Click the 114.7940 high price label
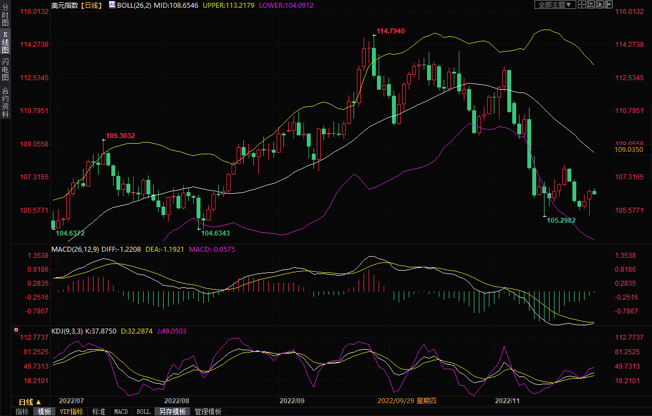The image size is (652, 416). coord(390,31)
